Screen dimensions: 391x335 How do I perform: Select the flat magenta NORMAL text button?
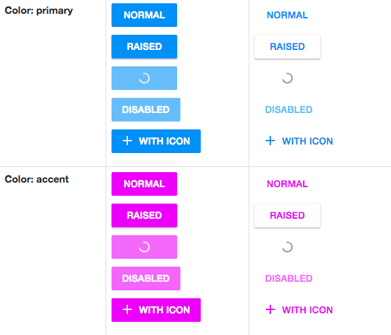287,184
